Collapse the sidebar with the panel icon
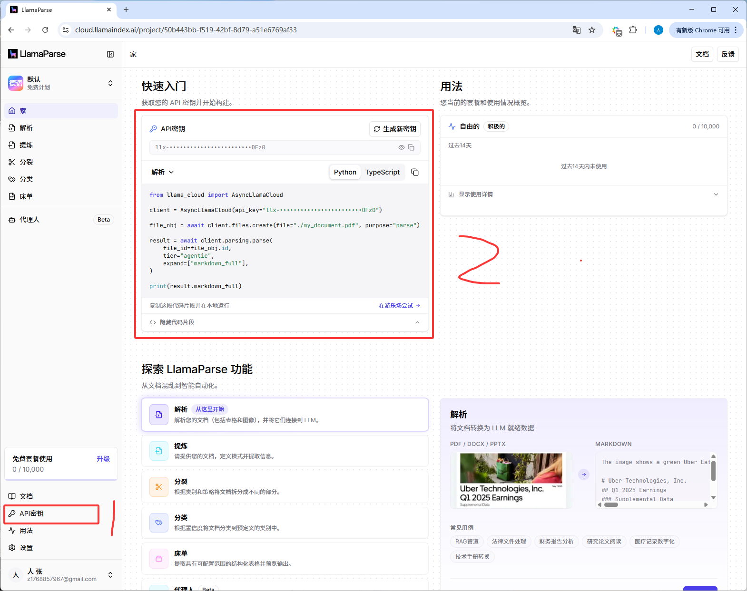Screen dimensions: 747x591 [110, 54]
